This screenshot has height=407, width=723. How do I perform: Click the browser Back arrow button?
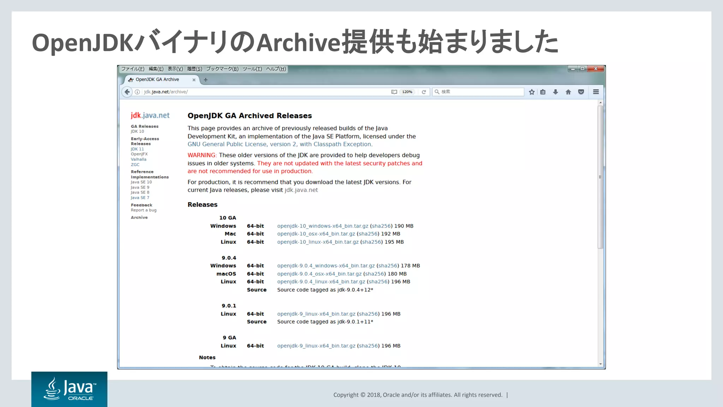(x=127, y=92)
